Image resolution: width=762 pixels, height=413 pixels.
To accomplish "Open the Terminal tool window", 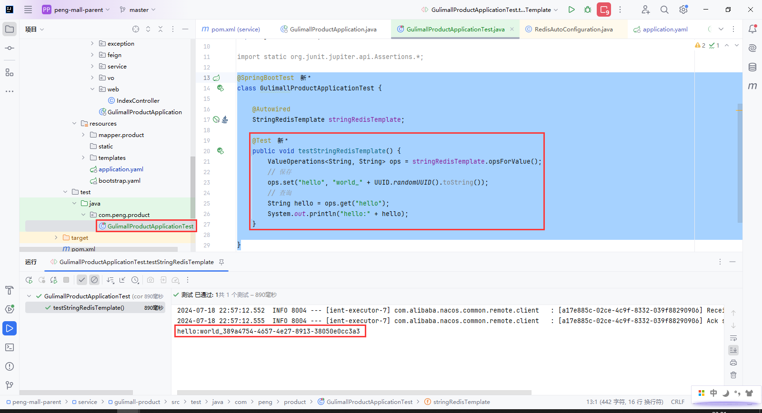I will click(x=10, y=347).
